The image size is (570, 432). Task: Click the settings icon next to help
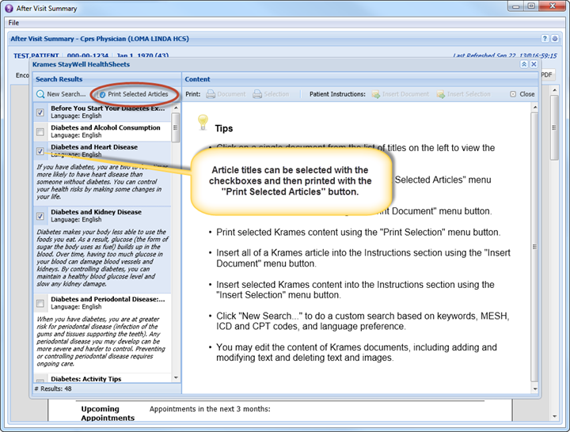click(x=555, y=39)
